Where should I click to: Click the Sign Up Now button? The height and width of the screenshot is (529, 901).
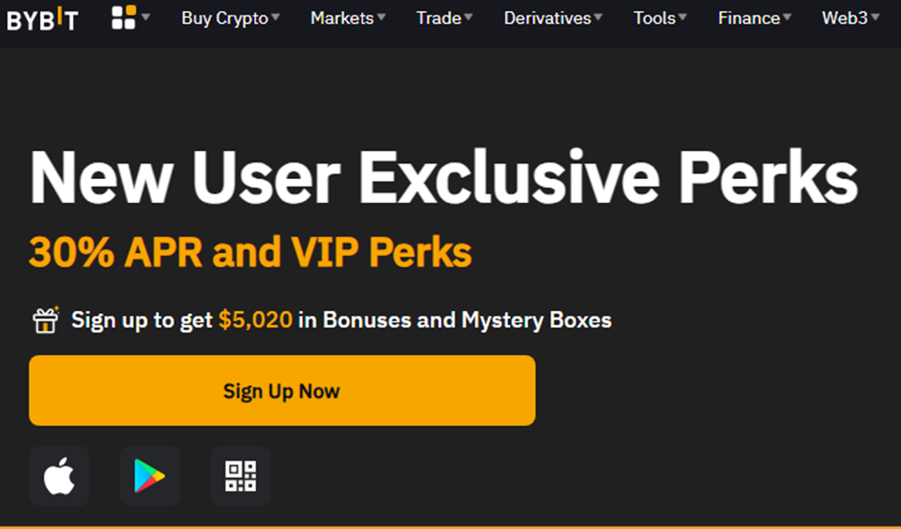click(x=282, y=391)
